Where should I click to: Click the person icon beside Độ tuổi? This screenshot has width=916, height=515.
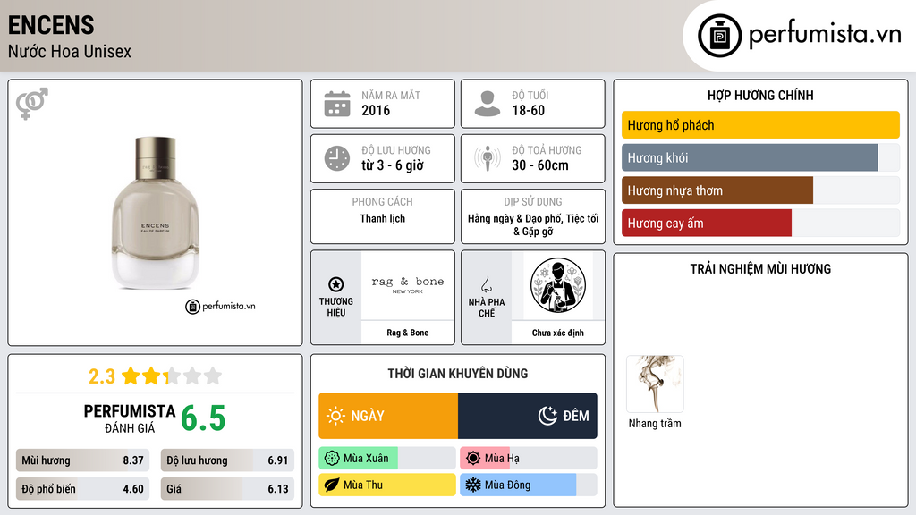tap(488, 104)
